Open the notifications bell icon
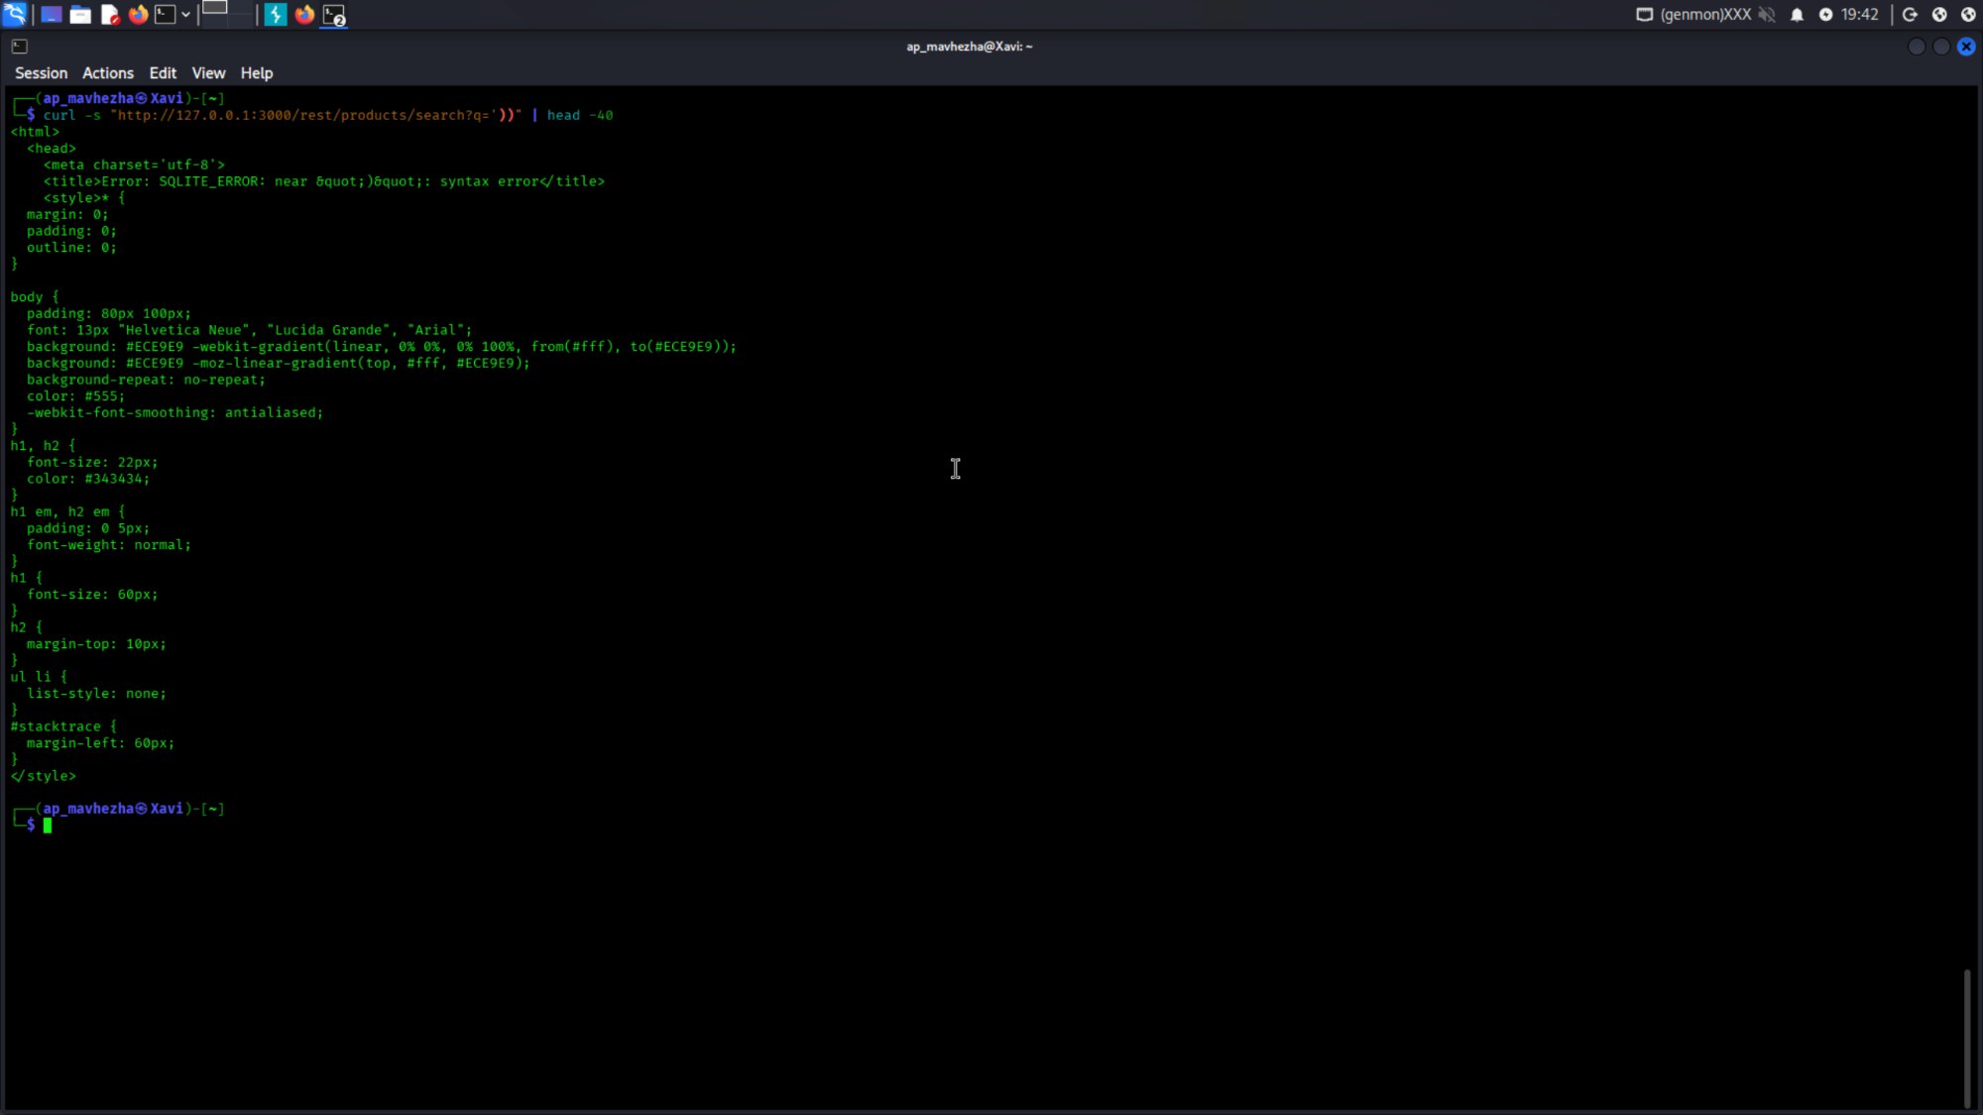Image resolution: width=1983 pixels, height=1115 pixels. (x=1797, y=14)
